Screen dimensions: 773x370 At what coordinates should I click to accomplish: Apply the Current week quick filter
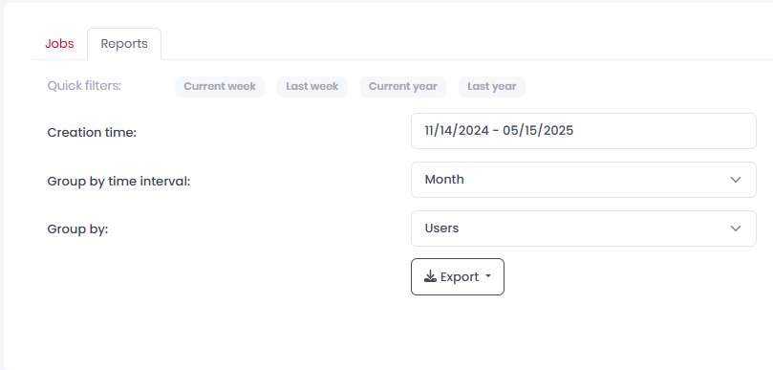click(x=220, y=86)
